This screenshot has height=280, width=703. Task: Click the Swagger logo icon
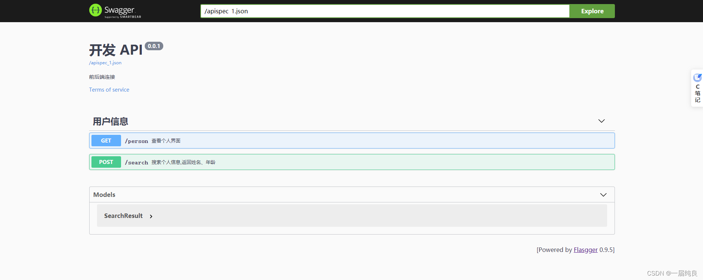pos(96,10)
